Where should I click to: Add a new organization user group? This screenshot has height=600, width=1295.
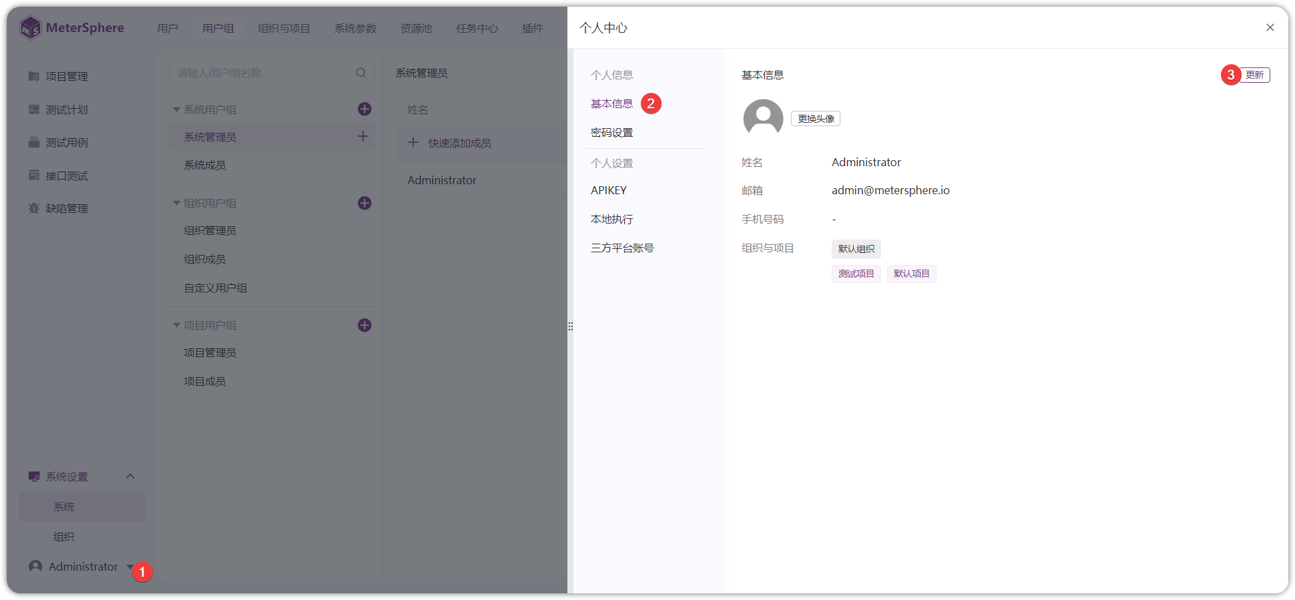click(x=364, y=203)
